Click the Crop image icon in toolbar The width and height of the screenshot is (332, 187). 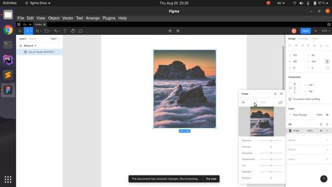(x=178, y=31)
